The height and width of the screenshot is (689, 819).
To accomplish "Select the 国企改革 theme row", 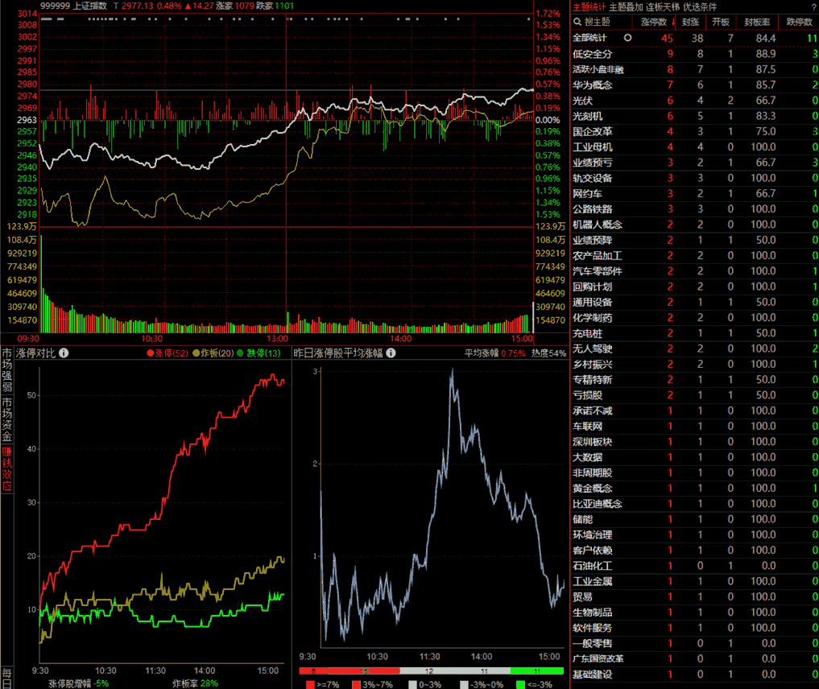I will [x=695, y=131].
